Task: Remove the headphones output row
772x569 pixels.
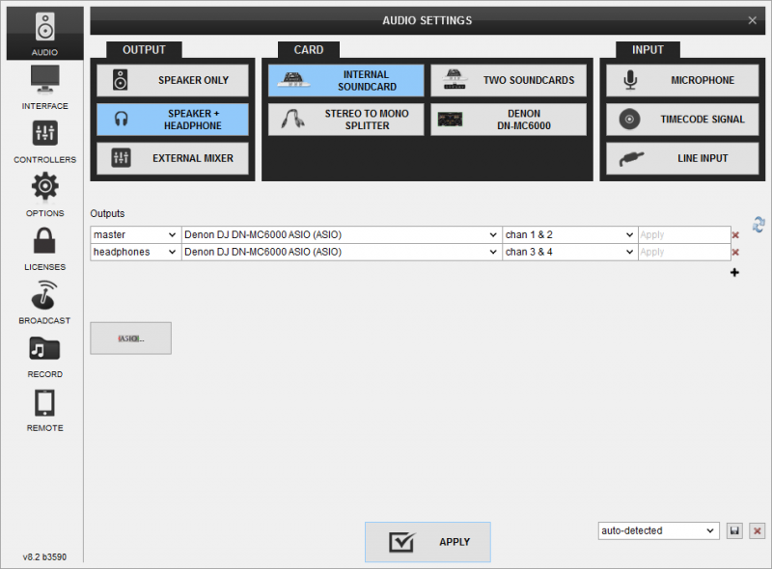Action: coord(735,253)
